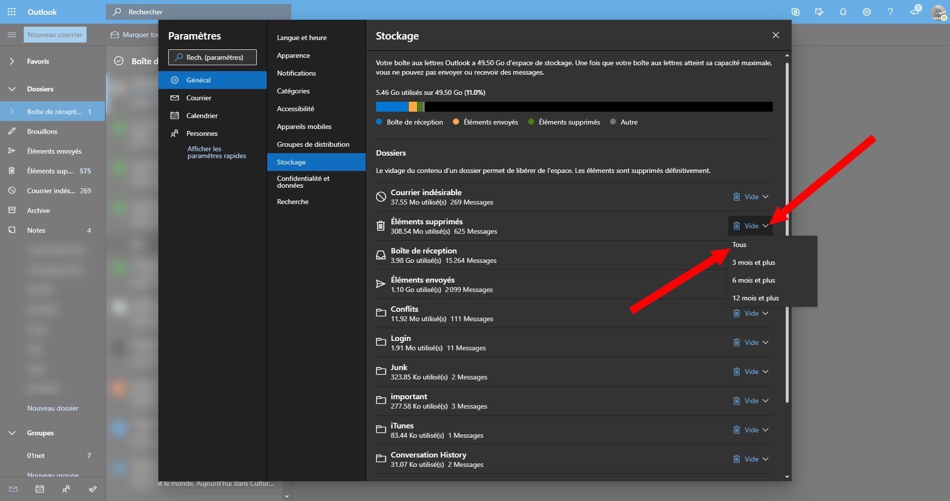
Task: Collapse the Groupes section
Action: (12, 433)
